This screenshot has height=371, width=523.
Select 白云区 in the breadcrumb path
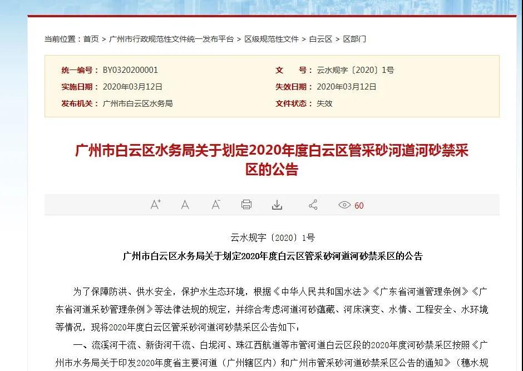(x=320, y=39)
